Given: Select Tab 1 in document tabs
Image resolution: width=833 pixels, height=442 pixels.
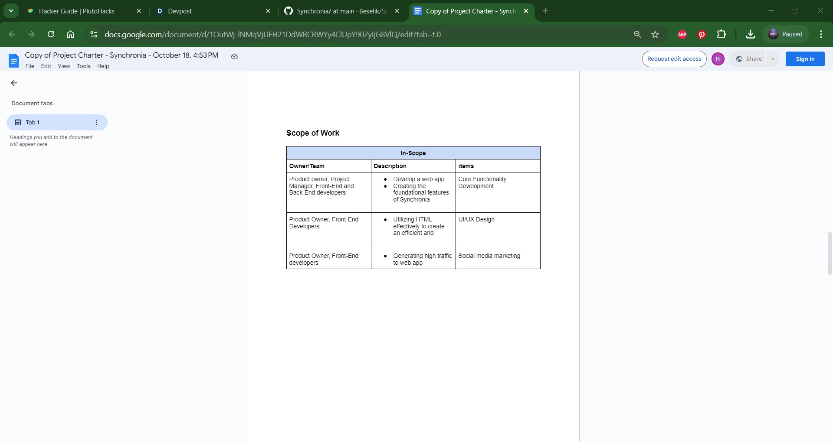Looking at the screenshot, I should 57,123.
